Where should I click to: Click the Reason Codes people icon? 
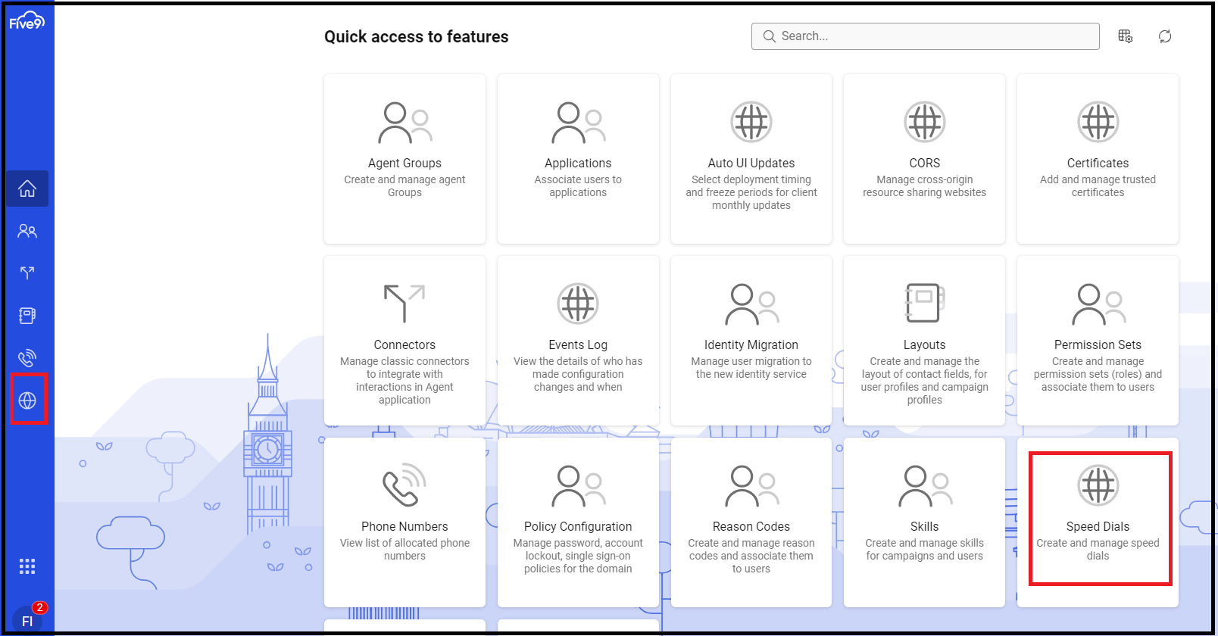(751, 486)
